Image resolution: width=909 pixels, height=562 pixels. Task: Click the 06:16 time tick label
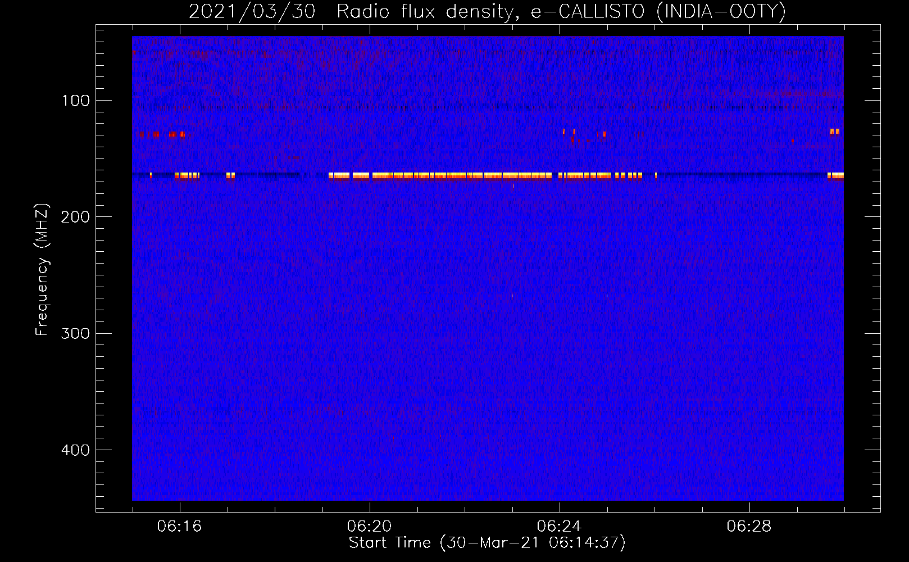[179, 527]
